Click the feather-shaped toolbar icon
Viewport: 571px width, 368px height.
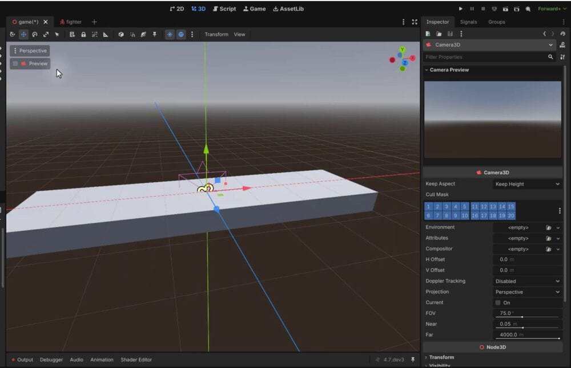(x=143, y=35)
